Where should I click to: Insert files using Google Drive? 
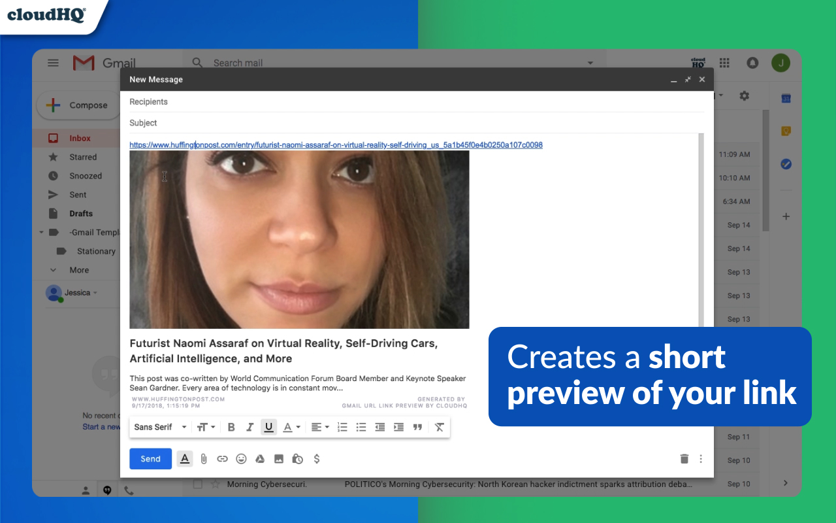point(259,458)
